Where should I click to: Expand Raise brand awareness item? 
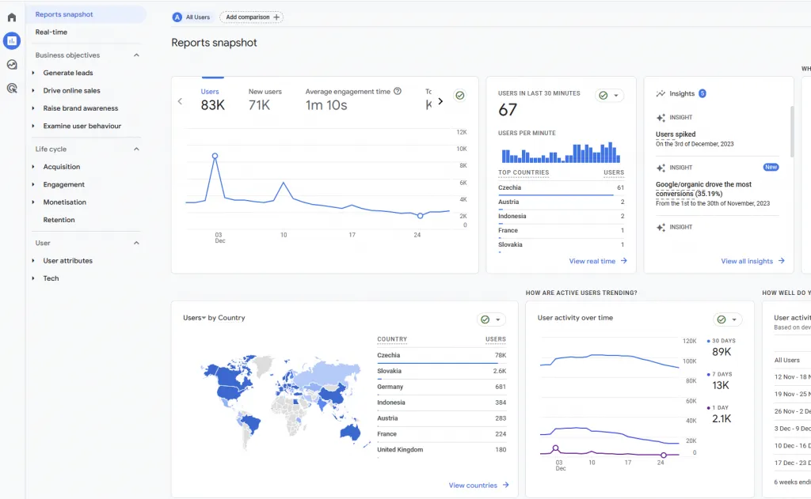tap(33, 108)
